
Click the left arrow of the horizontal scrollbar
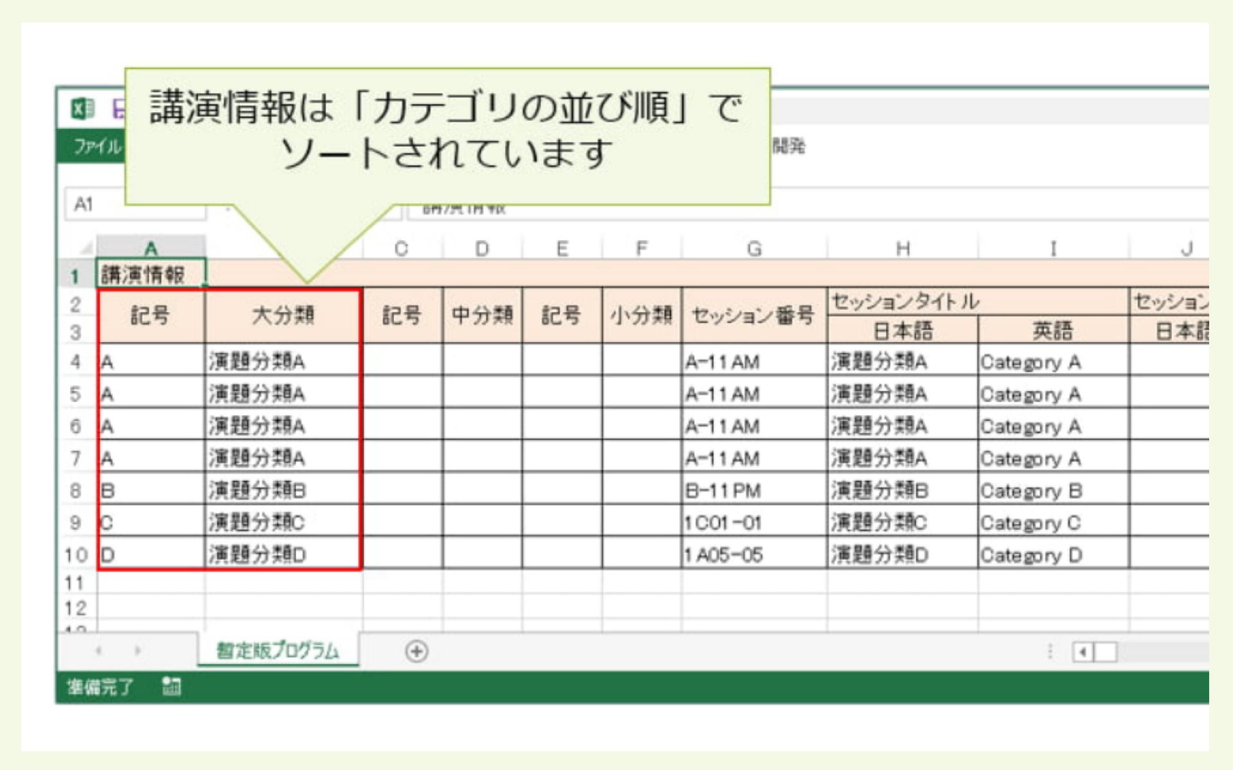[1084, 650]
